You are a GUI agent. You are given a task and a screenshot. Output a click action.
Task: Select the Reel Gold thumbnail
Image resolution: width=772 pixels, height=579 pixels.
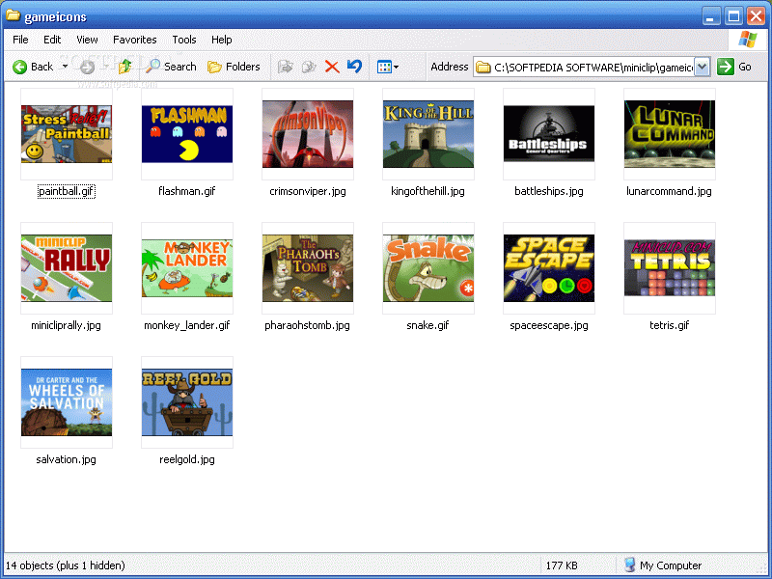tap(187, 402)
